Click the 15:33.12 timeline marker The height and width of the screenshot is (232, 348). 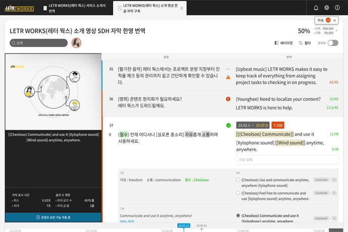(184, 225)
